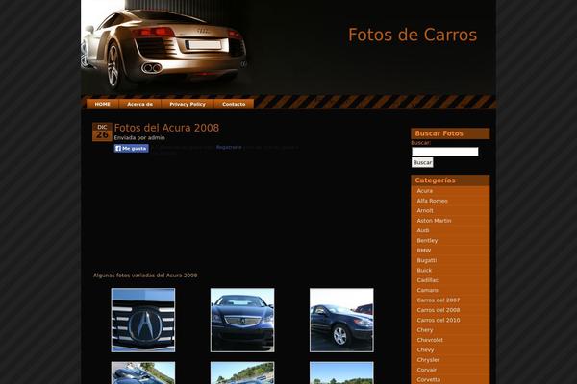Open the Carros del 2010 category

(439, 320)
